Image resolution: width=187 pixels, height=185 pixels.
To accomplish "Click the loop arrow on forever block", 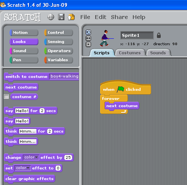I will (124, 112).
